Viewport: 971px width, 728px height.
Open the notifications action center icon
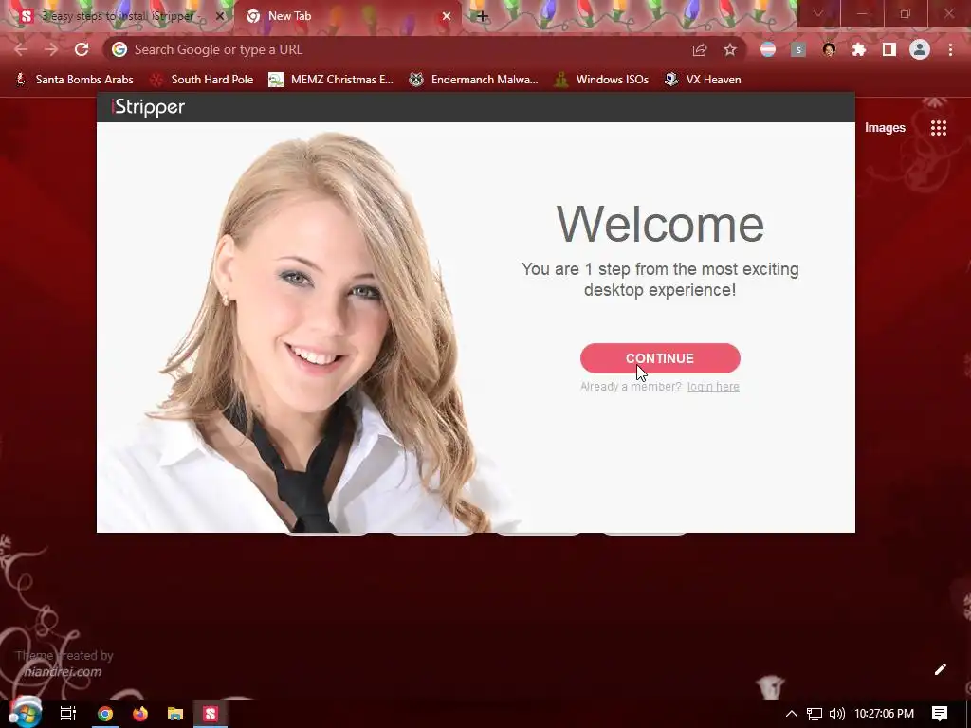940,714
